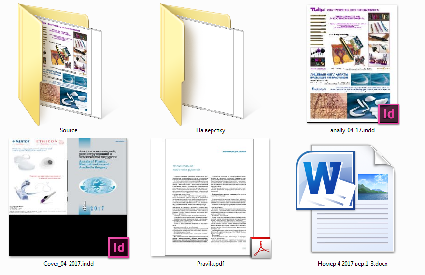The image size is (425, 275).
Task: Click the label Номер 4 2017 вер.1-3.docx
Action: (x=353, y=263)
